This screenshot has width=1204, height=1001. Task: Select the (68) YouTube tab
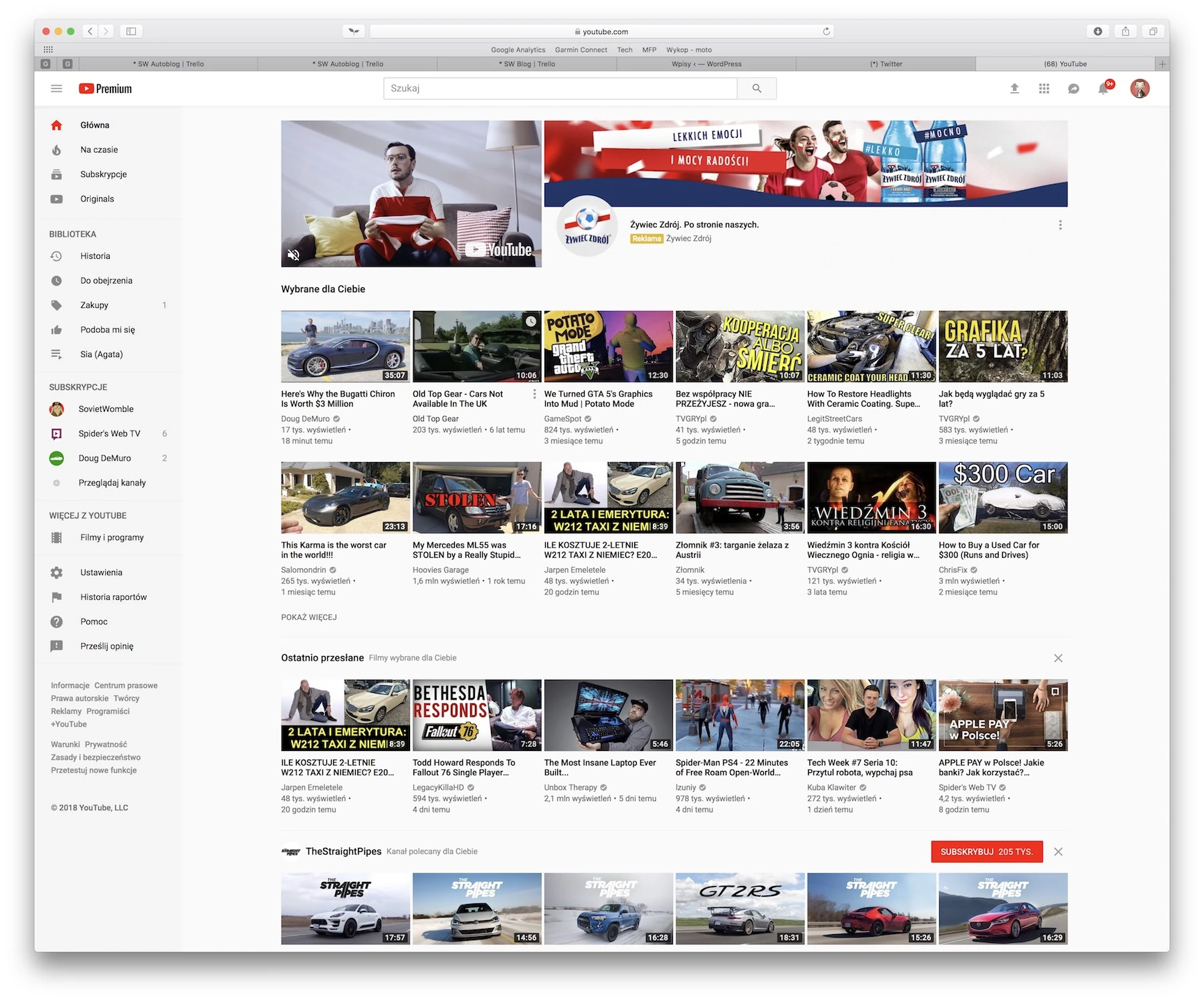[1065, 64]
